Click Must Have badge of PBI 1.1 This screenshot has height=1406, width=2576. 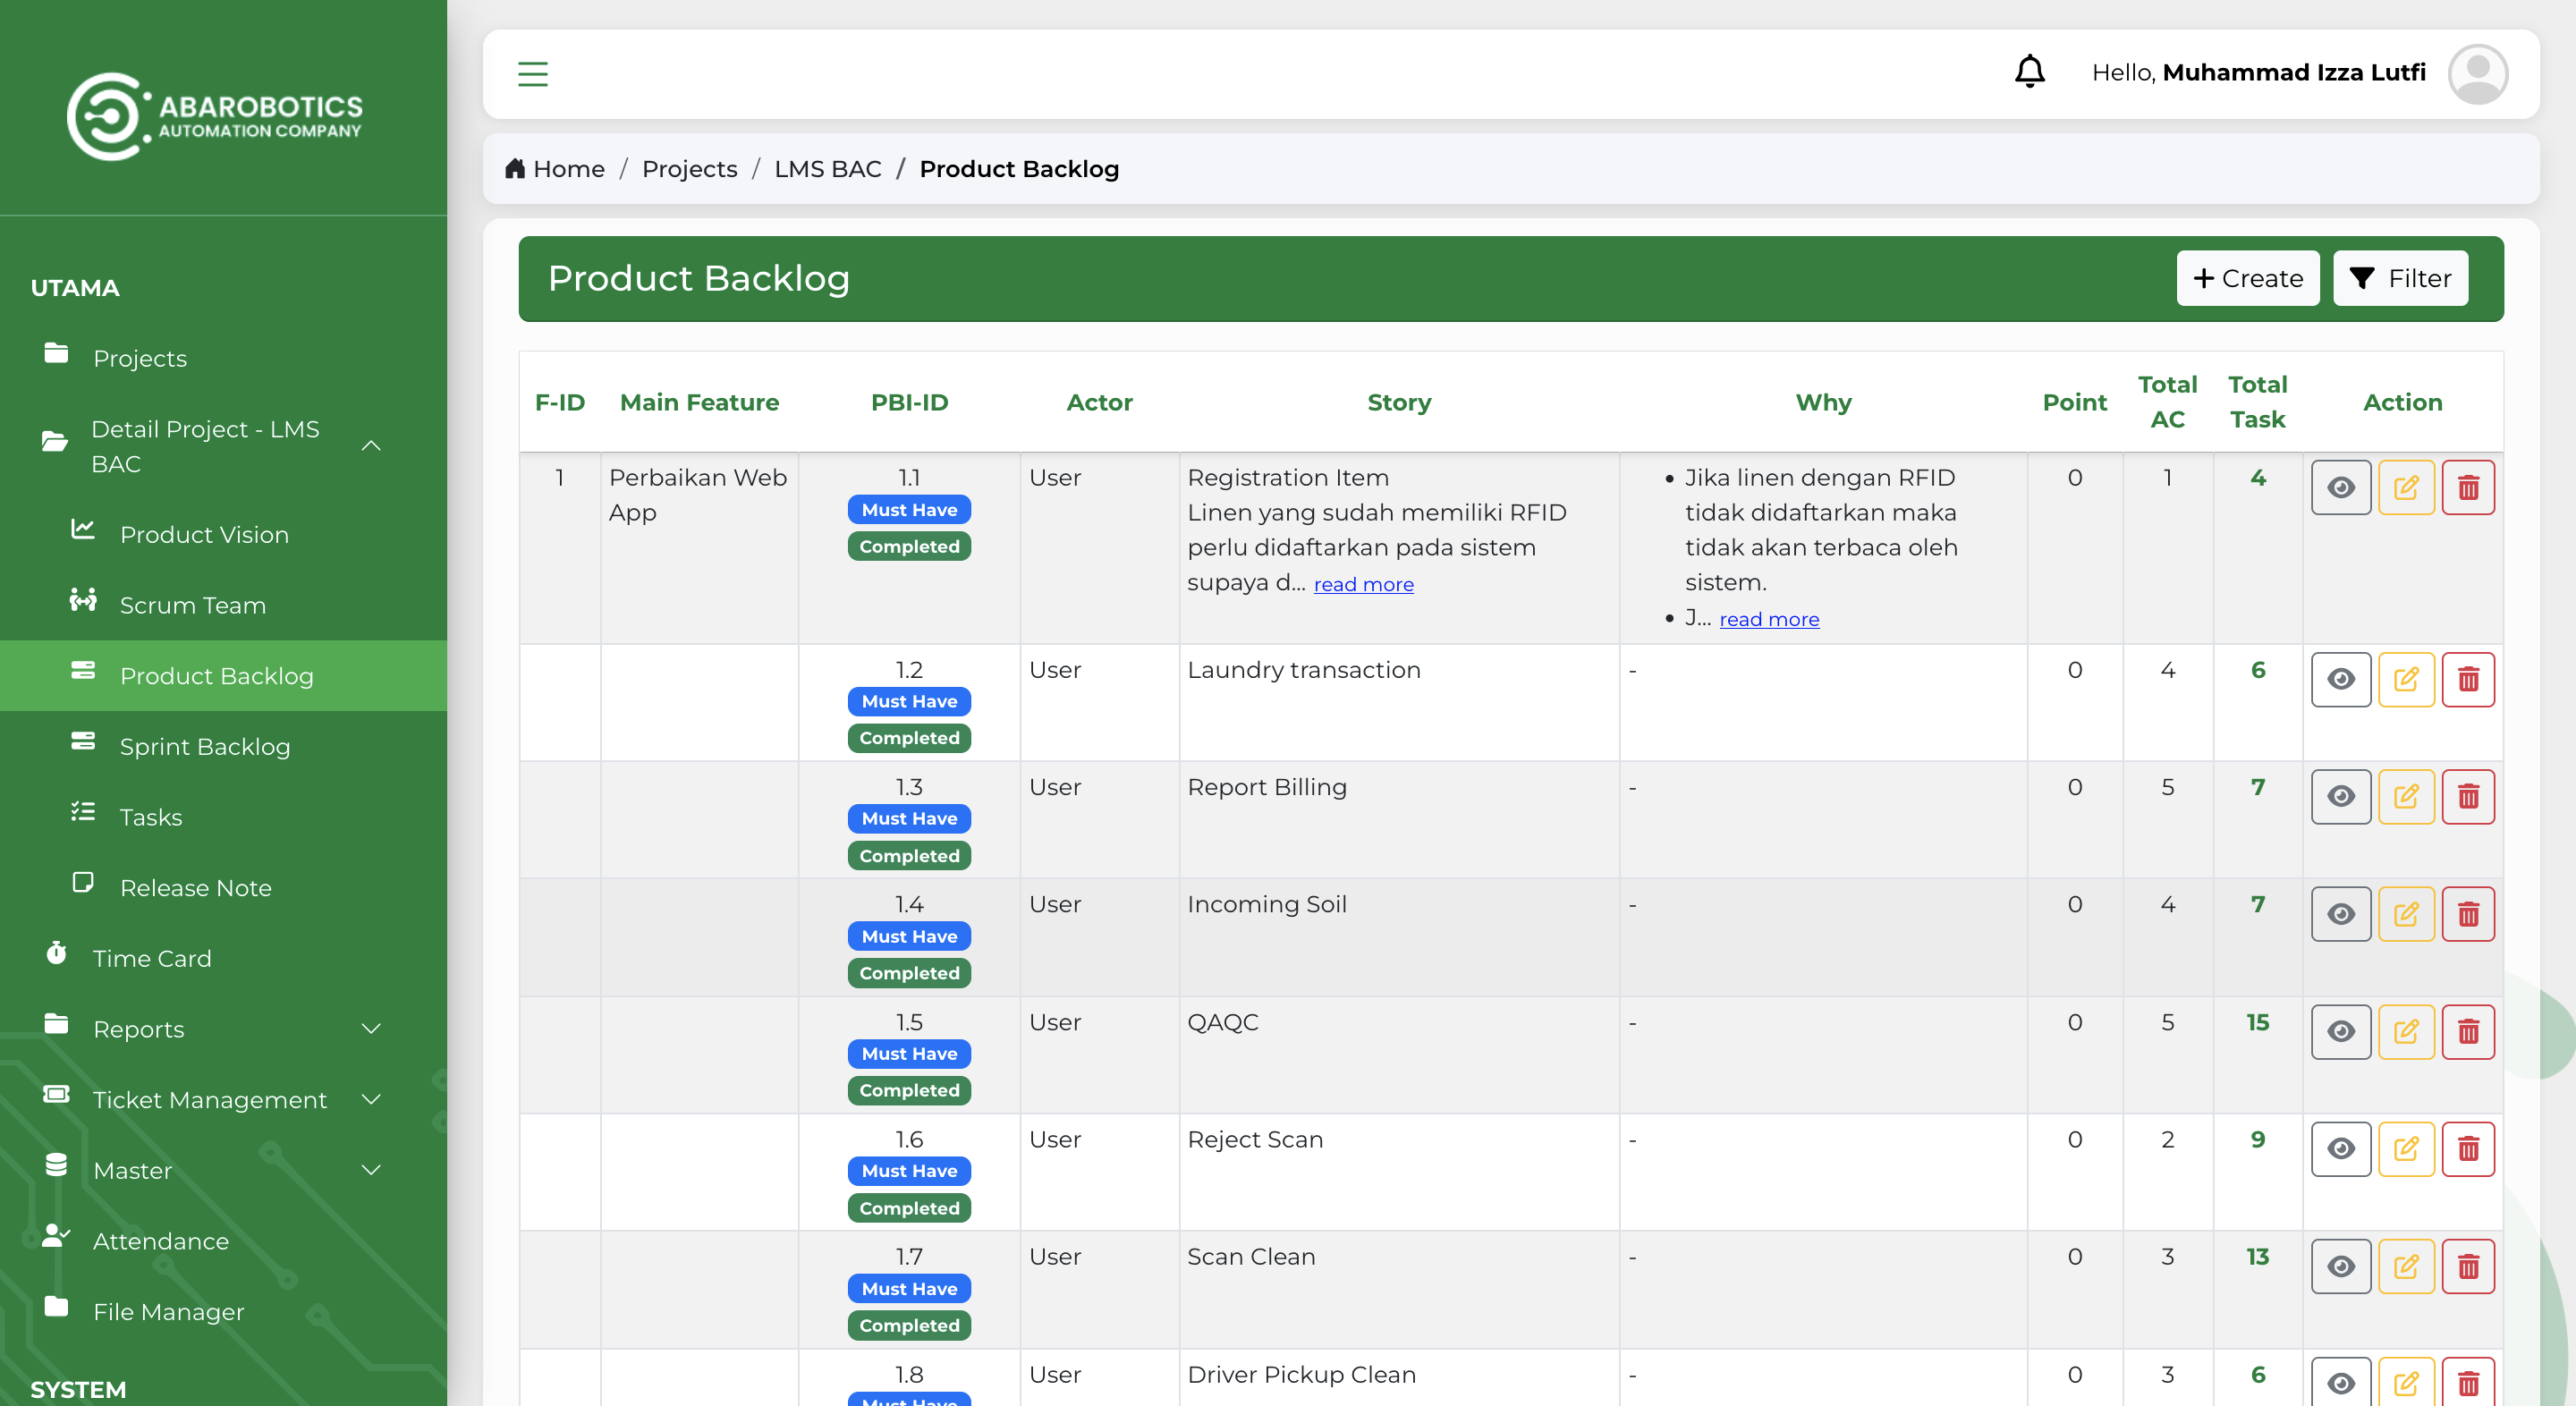click(909, 510)
